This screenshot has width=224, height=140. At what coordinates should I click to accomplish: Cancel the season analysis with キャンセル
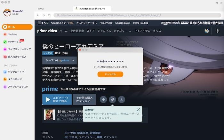coord(110,74)
